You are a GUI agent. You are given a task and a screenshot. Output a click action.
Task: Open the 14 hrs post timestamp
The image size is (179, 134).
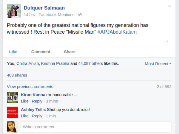point(29,15)
